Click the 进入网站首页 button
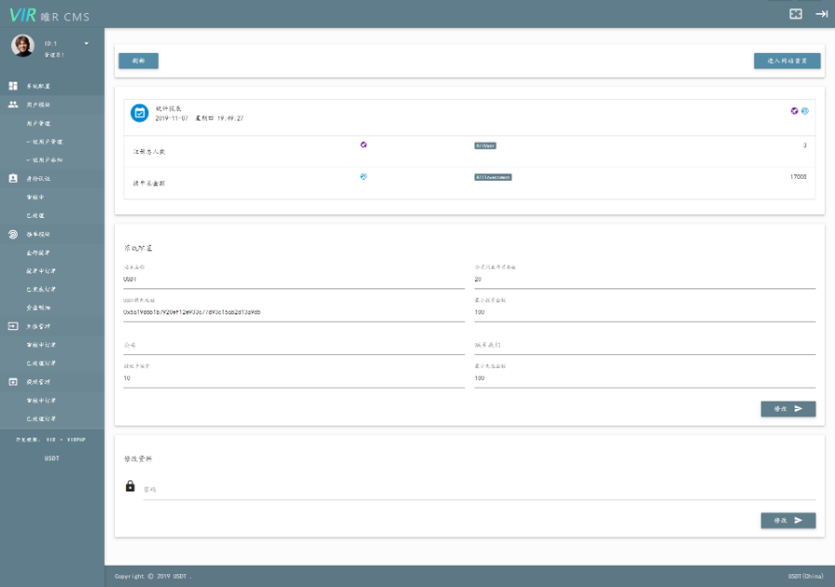 (787, 60)
